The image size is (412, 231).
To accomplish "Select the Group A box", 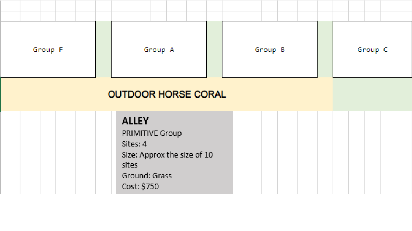I will pyautogui.click(x=159, y=50).
